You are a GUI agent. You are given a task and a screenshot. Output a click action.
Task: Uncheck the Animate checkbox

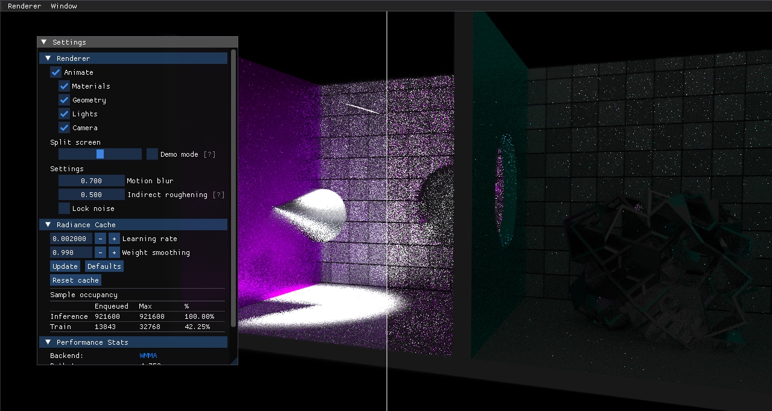(56, 72)
